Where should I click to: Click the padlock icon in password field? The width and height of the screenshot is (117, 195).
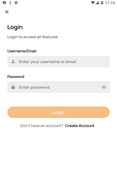13,87
